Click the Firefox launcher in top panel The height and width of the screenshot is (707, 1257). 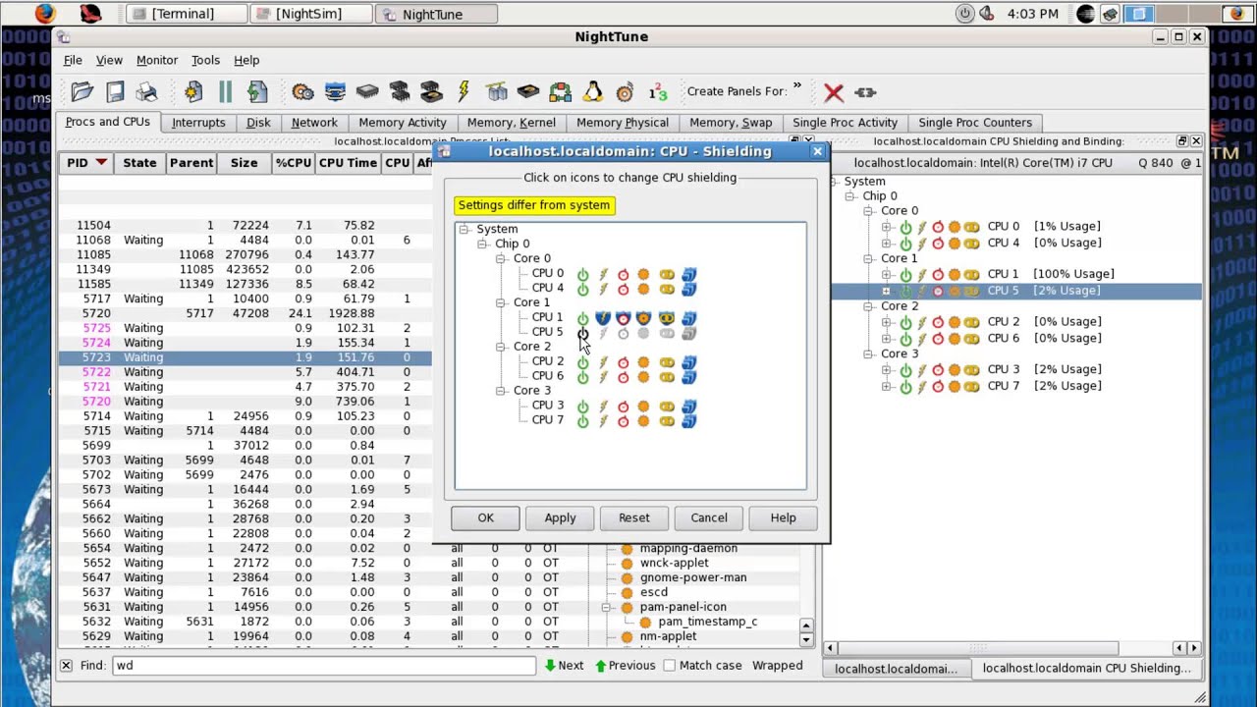[x=45, y=14]
